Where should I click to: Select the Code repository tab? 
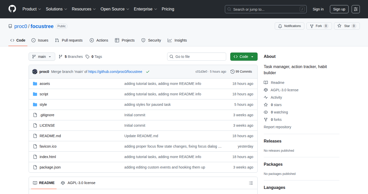18,40
